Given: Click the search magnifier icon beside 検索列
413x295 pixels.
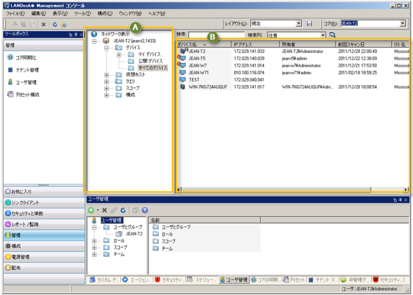Looking at the screenshot, I should [332, 35].
